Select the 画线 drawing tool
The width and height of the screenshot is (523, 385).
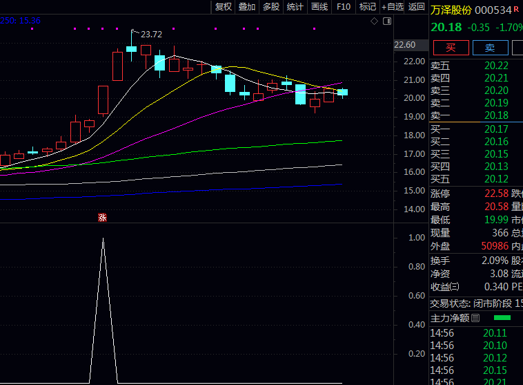(319, 7)
